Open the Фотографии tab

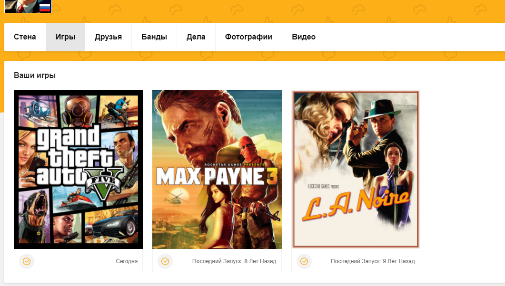pyautogui.click(x=248, y=37)
